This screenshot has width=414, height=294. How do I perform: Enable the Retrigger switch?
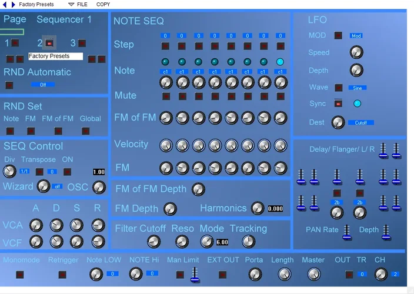62,274
